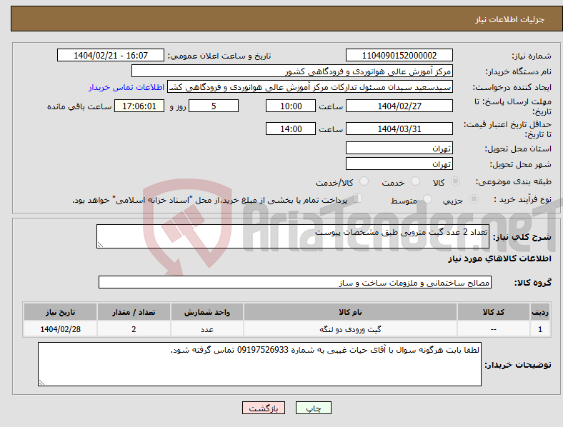Screen dimensions: 563x427
Task: Select the جزیی purchase type radio
Action: point(474,199)
